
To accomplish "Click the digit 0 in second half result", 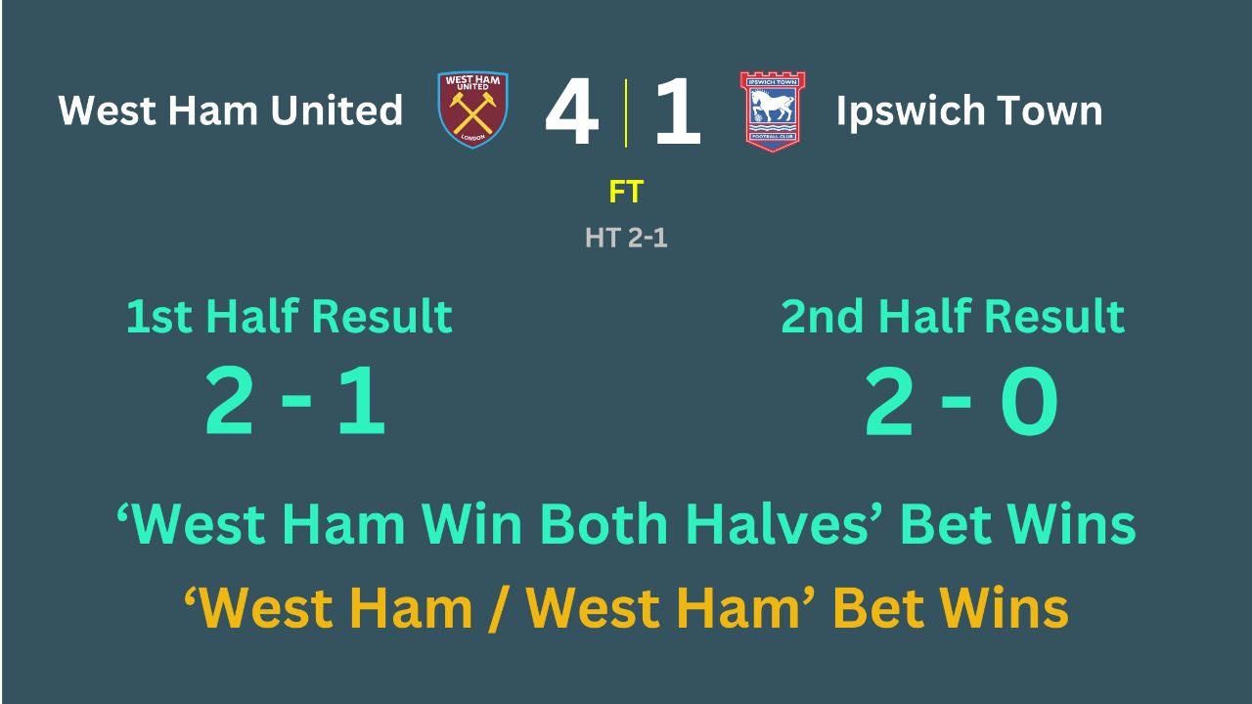I will (x=1029, y=403).
